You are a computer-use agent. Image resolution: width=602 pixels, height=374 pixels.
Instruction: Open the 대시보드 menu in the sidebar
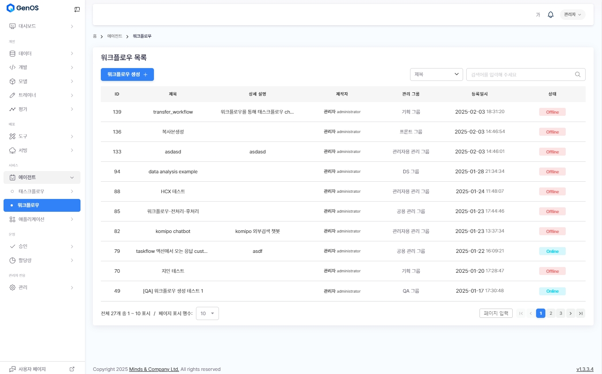click(42, 26)
